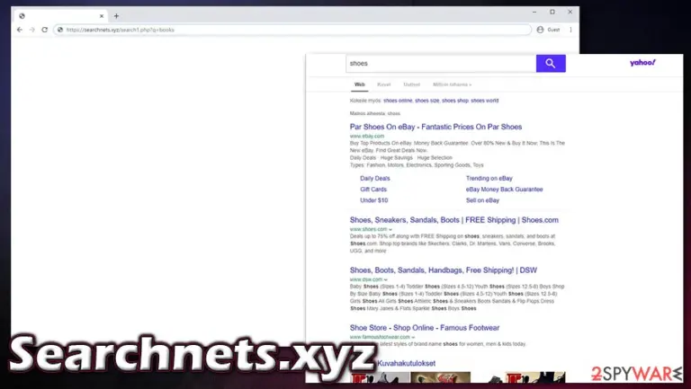Open the Gift Cards sitelink
691x389 pixels.
pyautogui.click(x=373, y=190)
